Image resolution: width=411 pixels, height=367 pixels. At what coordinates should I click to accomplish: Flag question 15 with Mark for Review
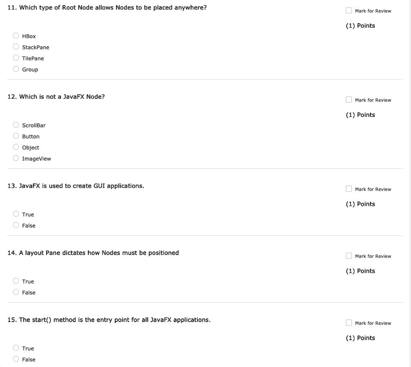(x=349, y=323)
